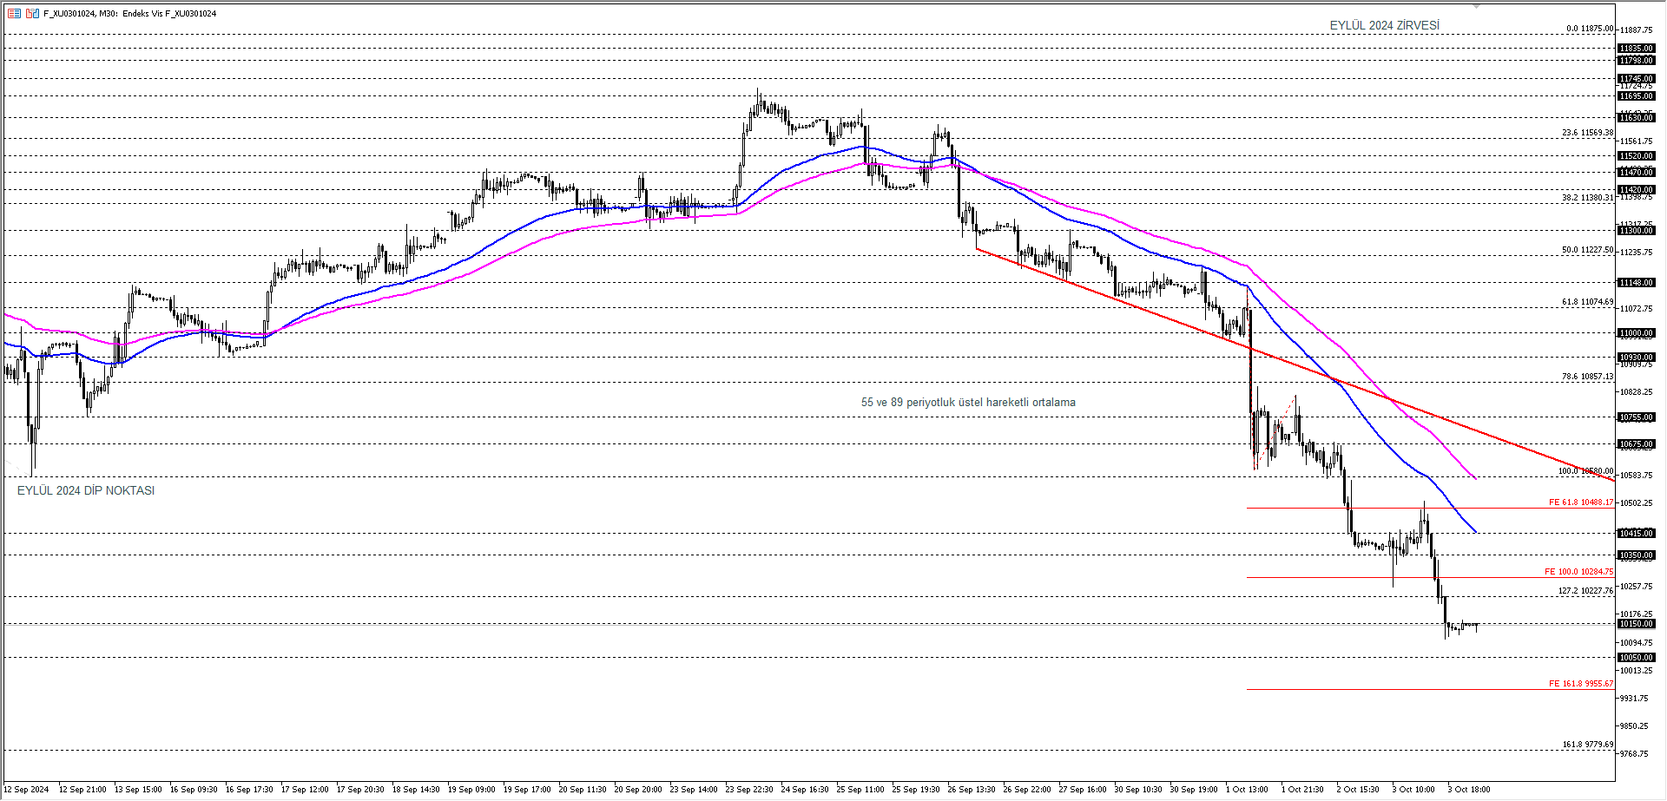The height and width of the screenshot is (801, 1667).
Task: Click the FE 161.8 9955.67 level
Action: 1581,684
